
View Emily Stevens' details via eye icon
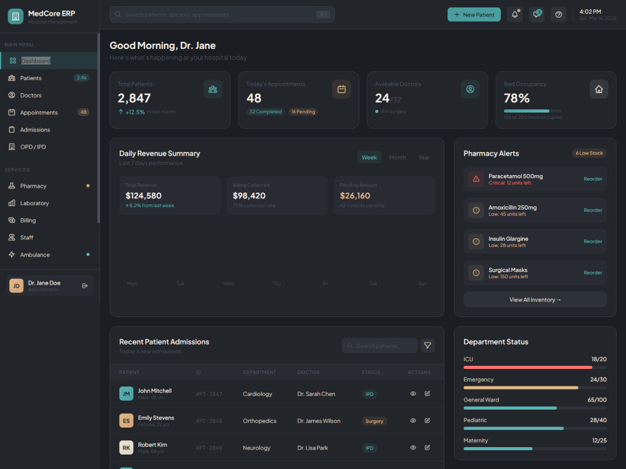click(x=413, y=421)
